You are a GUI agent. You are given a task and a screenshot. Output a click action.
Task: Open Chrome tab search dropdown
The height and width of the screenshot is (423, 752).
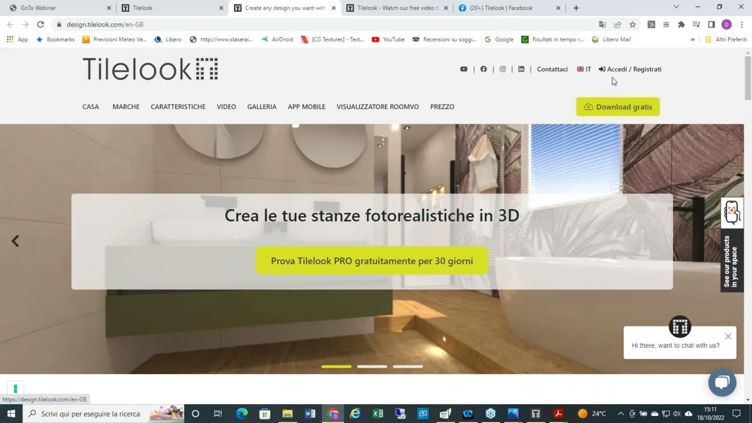[676, 8]
